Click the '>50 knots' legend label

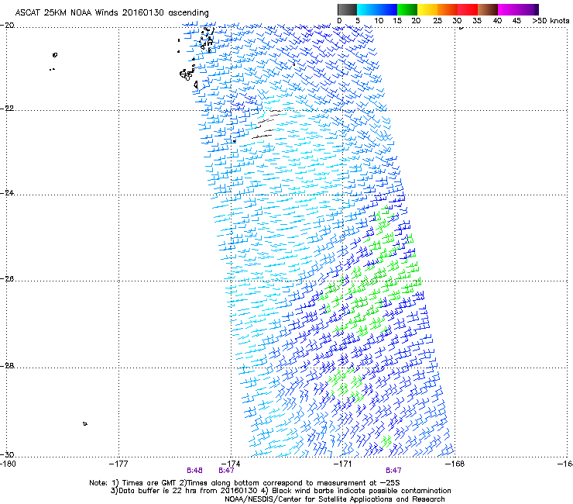coord(551,21)
